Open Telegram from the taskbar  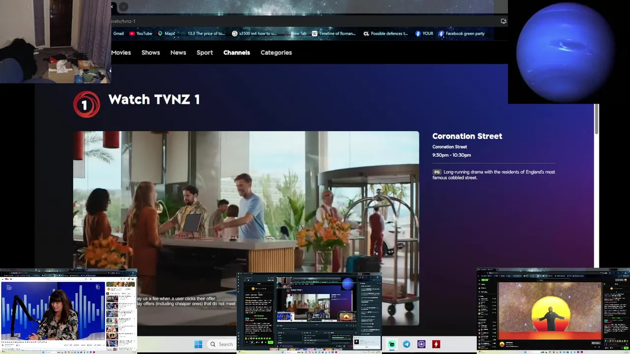tap(407, 344)
